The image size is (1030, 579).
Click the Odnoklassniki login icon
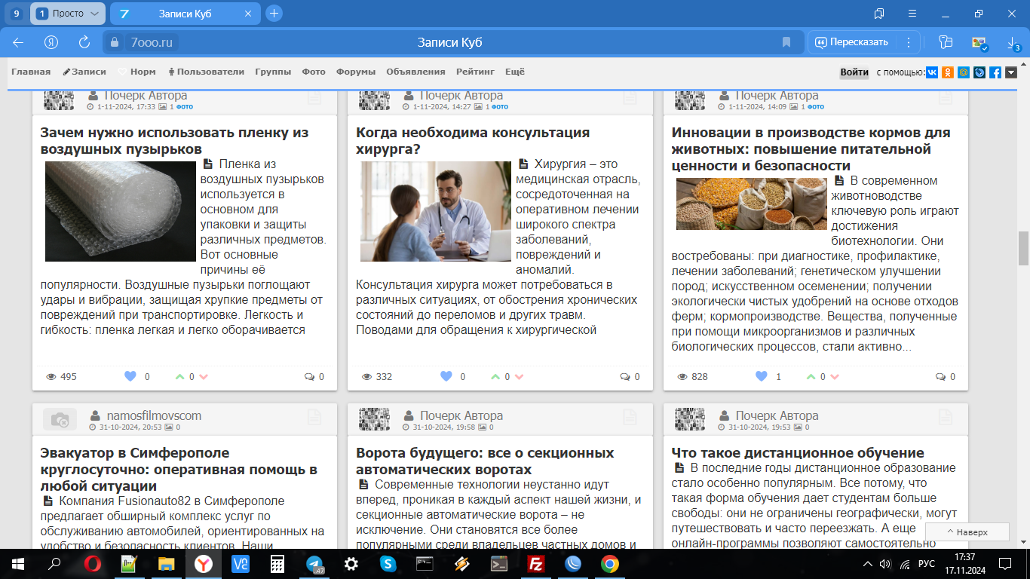tap(948, 72)
